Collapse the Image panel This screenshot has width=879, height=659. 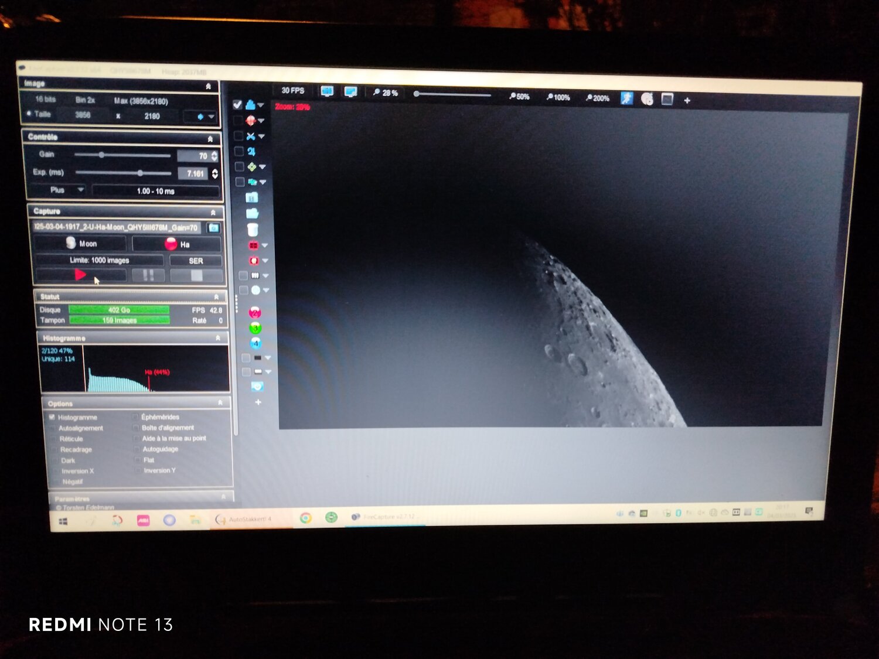pyautogui.click(x=209, y=87)
